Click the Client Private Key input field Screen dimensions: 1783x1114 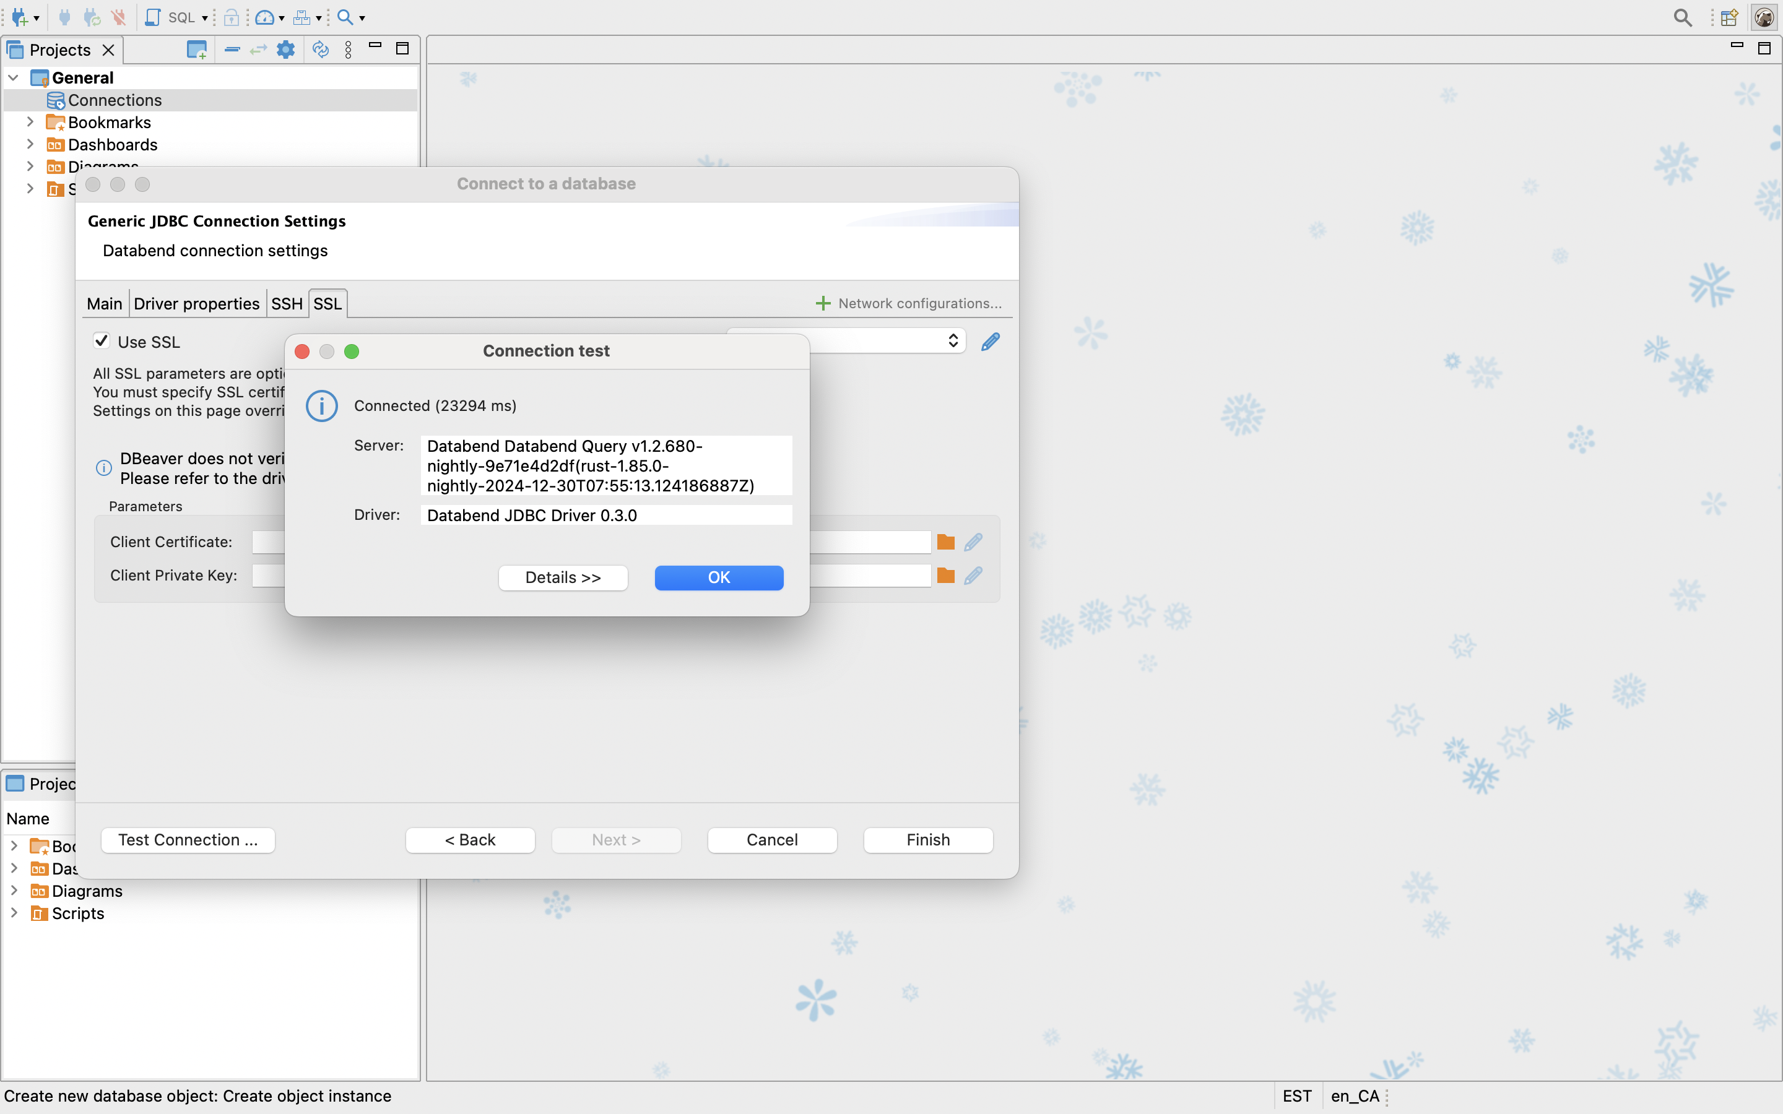tap(592, 576)
